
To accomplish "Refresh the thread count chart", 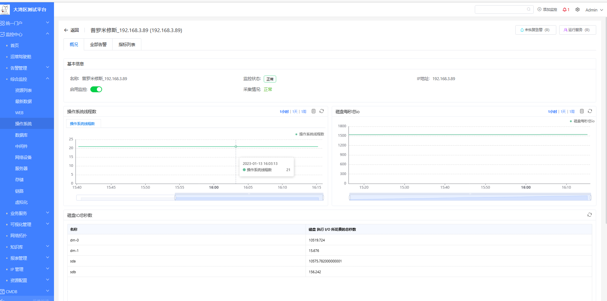I will tap(322, 111).
